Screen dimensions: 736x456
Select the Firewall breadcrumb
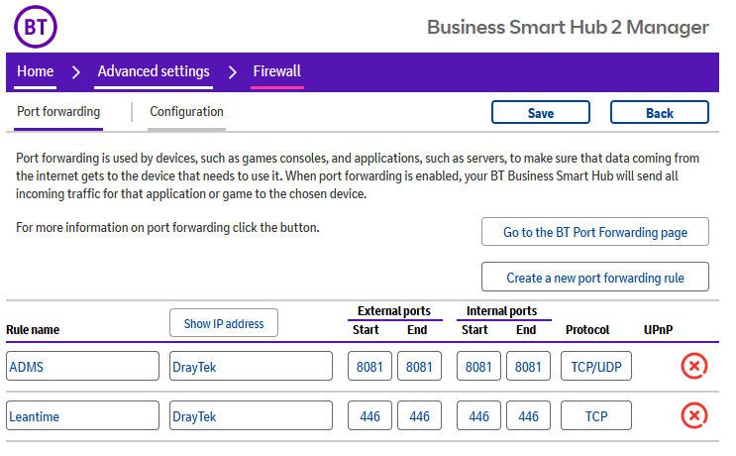[276, 71]
